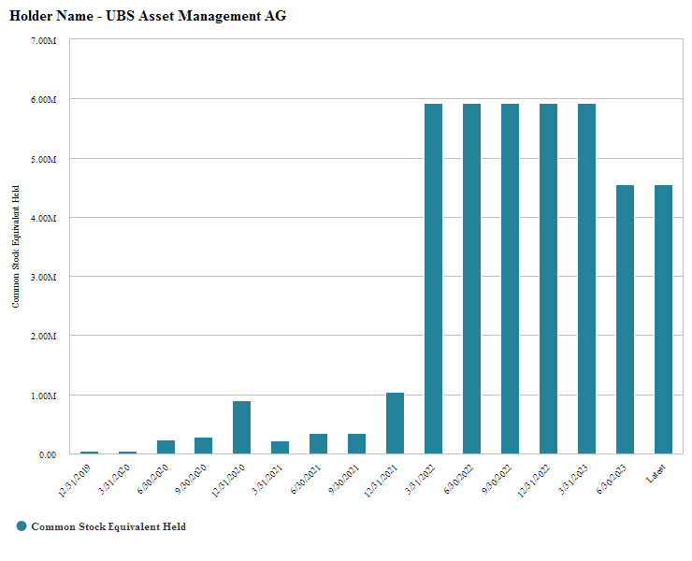Click the 9/30/2021 x-axis date label
Screen dimensions: 692x561
coord(344,480)
